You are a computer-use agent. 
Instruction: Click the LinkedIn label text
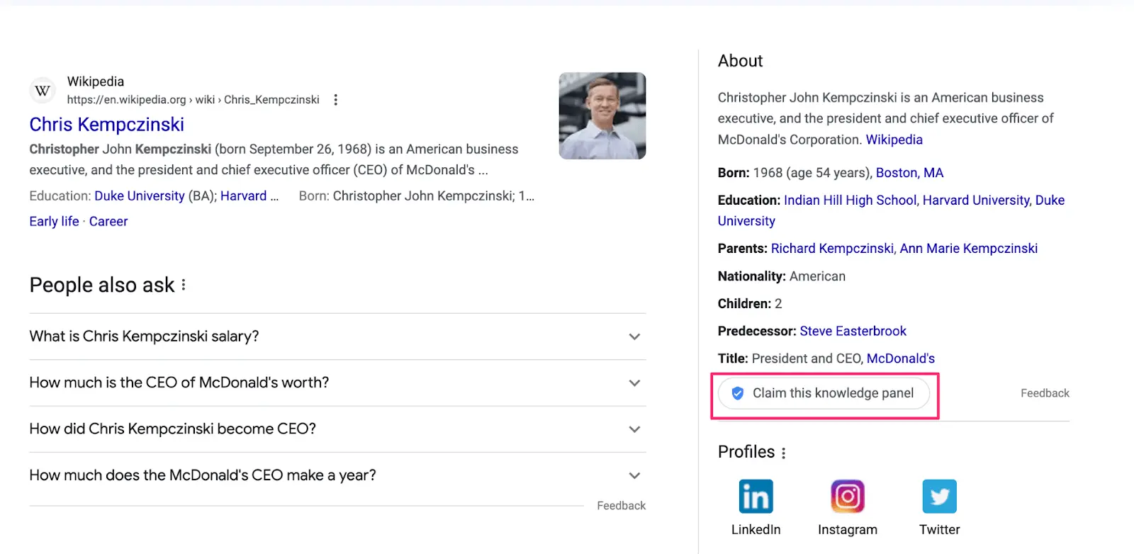pyautogui.click(x=756, y=530)
